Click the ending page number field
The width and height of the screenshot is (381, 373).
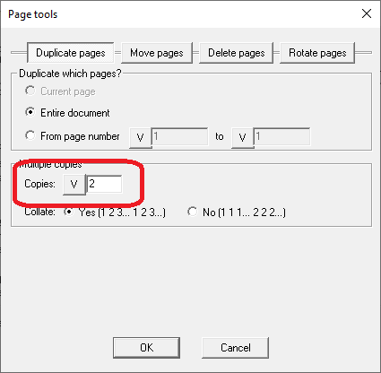pyautogui.click(x=281, y=136)
